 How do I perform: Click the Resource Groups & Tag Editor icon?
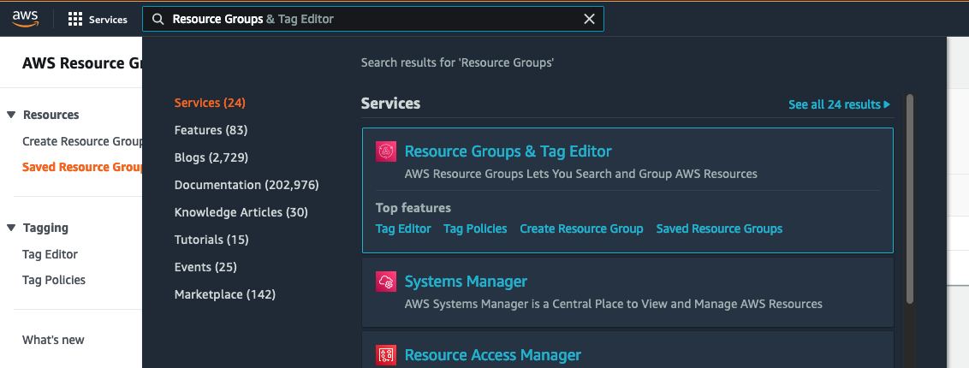click(x=386, y=152)
